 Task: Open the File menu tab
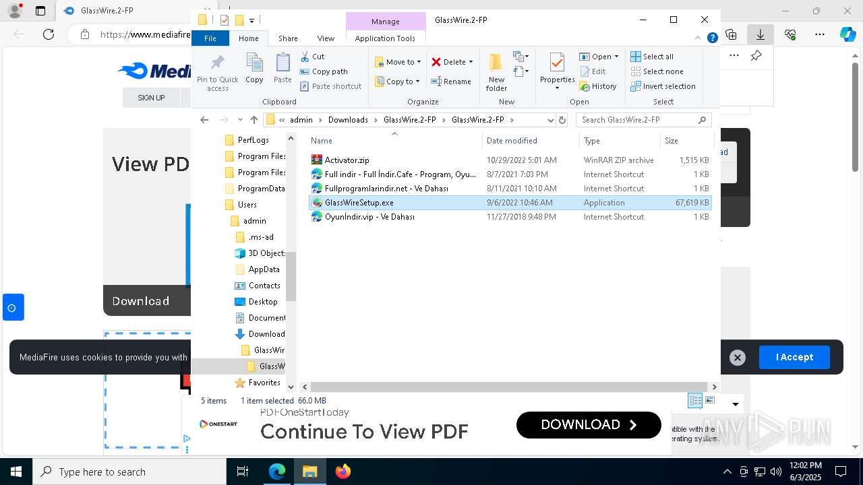pyautogui.click(x=210, y=38)
